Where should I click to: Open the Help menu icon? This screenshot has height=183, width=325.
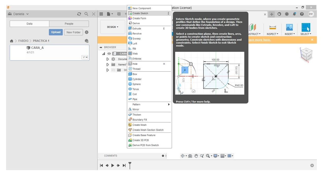coord(302,14)
